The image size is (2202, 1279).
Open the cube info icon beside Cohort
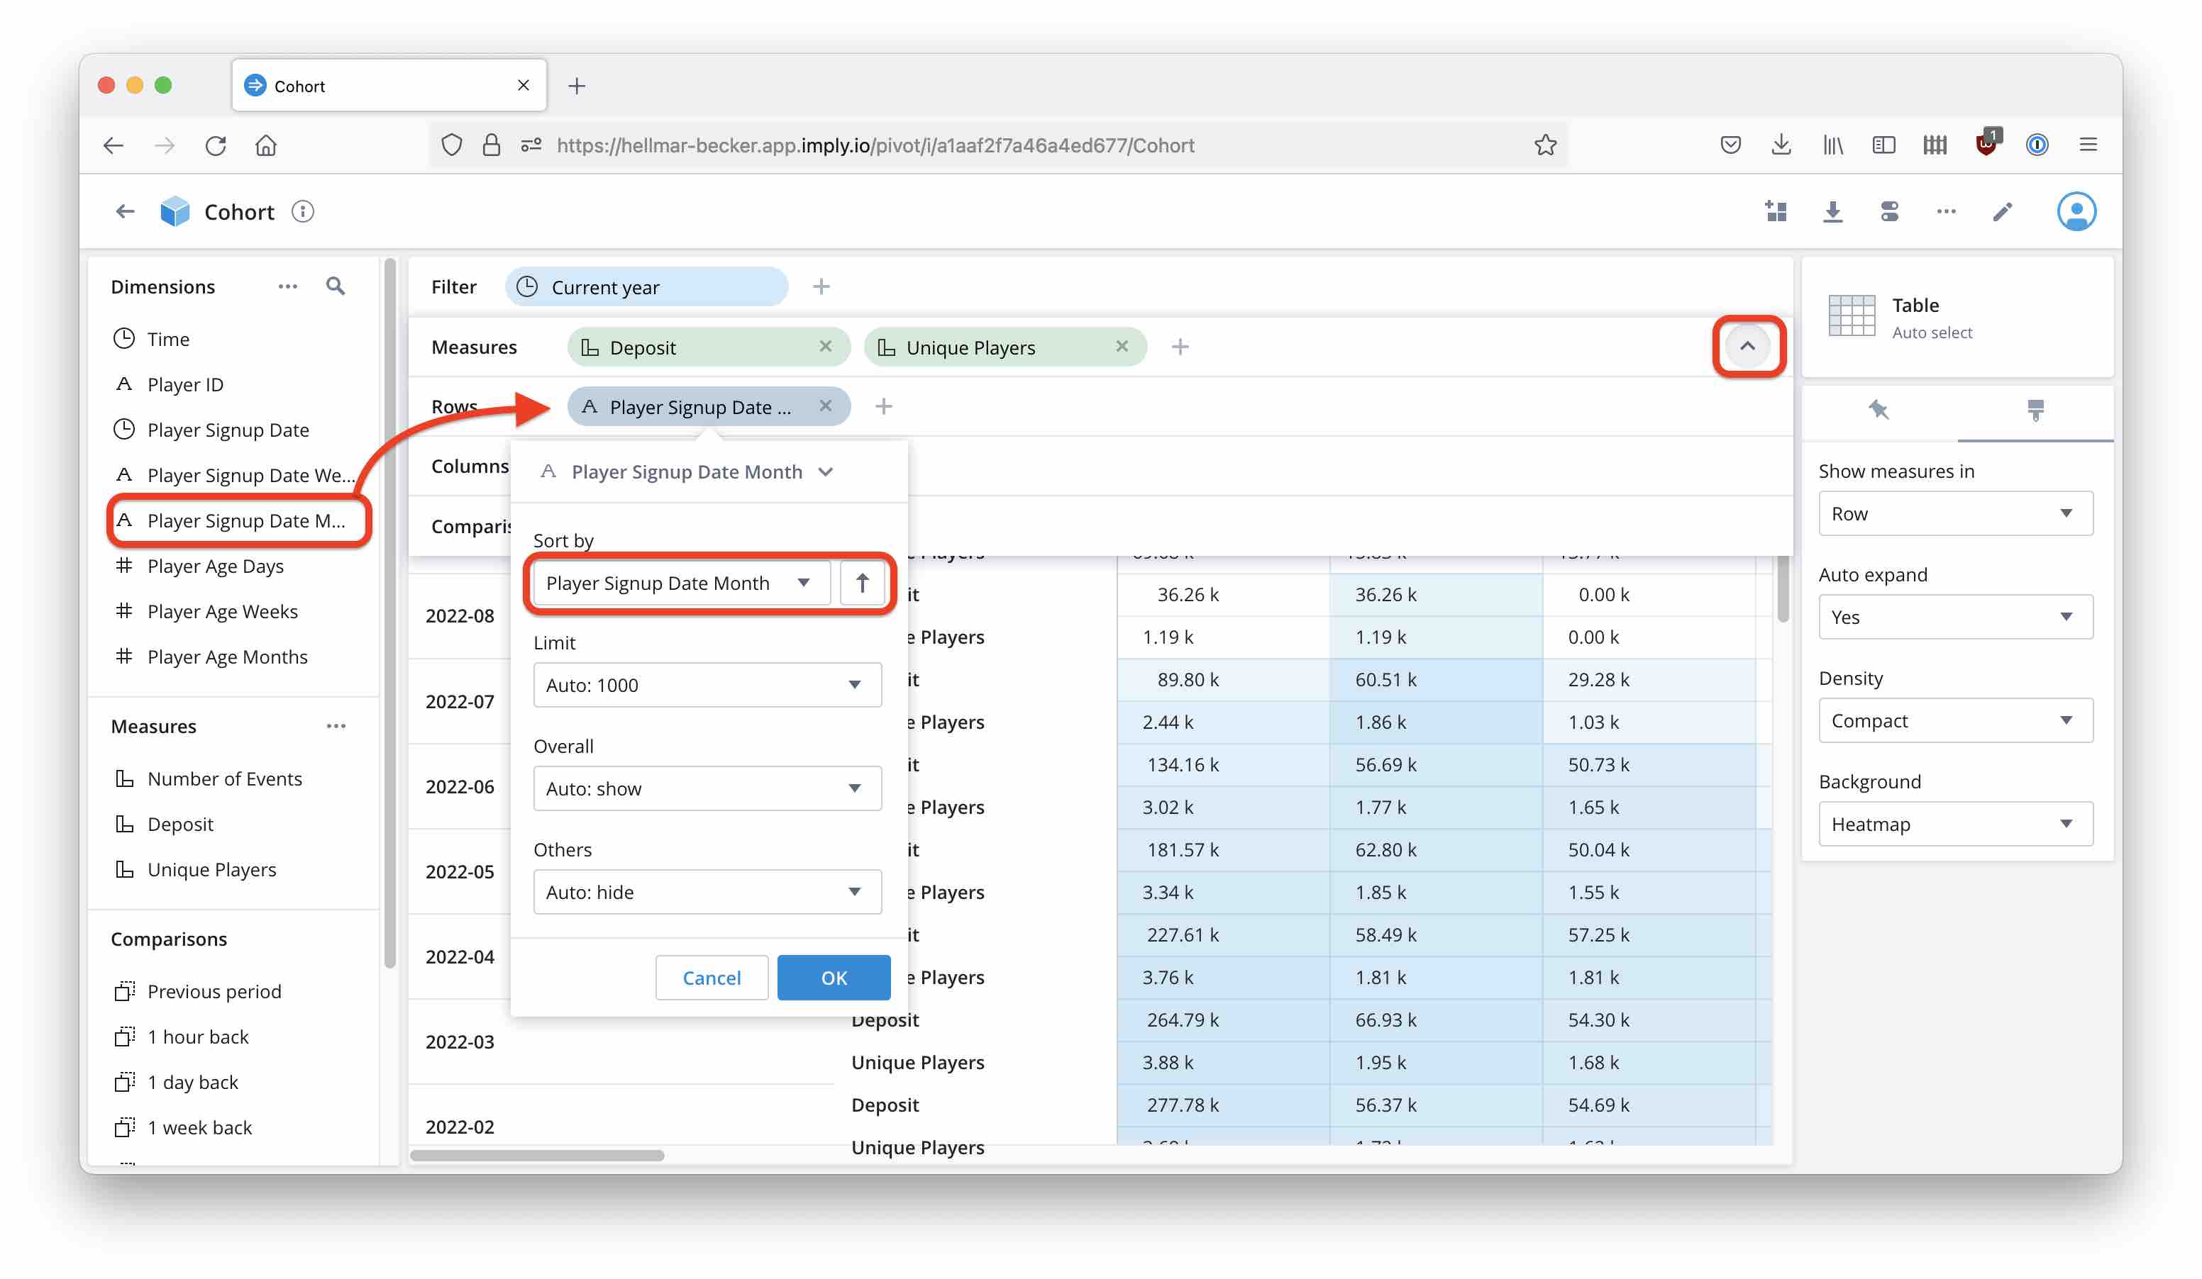(302, 211)
